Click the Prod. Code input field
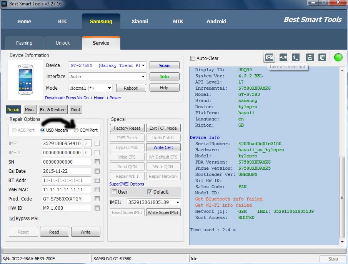The height and width of the screenshot is (264, 348). tap(67, 199)
